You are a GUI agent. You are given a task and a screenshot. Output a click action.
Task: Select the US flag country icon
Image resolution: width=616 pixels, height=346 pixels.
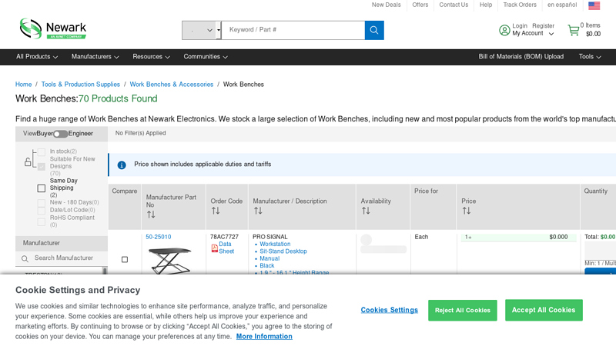594,5
